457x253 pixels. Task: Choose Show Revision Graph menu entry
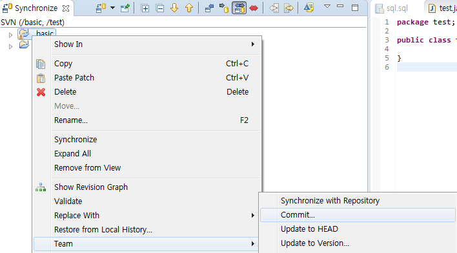147,187
